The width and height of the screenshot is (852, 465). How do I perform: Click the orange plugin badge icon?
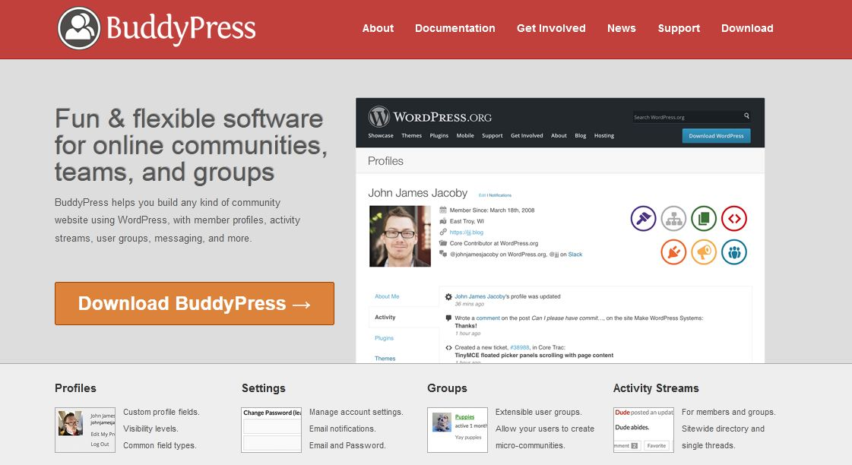pos(674,252)
